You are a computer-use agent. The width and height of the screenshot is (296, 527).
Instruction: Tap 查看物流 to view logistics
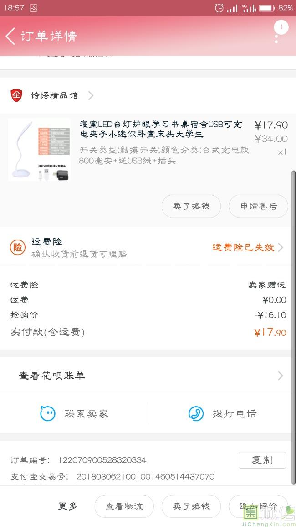click(x=124, y=506)
